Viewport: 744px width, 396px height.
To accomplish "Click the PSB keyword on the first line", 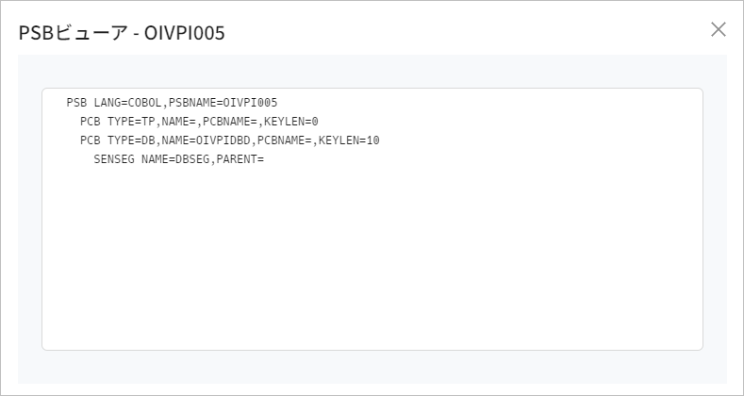I will tap(77, 102).
